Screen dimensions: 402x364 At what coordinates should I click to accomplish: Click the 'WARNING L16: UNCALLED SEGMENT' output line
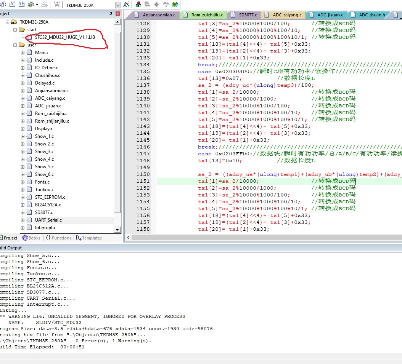tap(93, 316)
